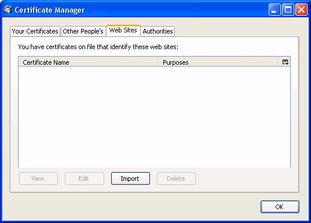The width and height of the screenshot is (311, 223).
Task: Minimize the Certificate Manager window
Action: click(275, 9)
